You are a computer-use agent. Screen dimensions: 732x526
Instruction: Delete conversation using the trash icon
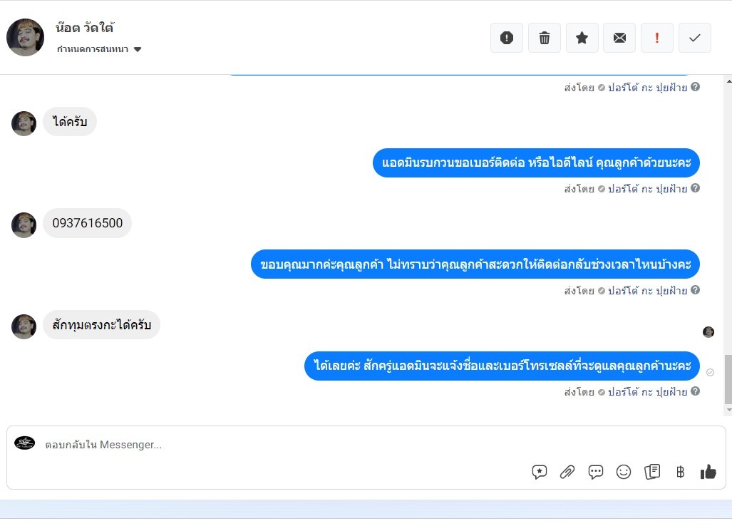click(545, 38)
